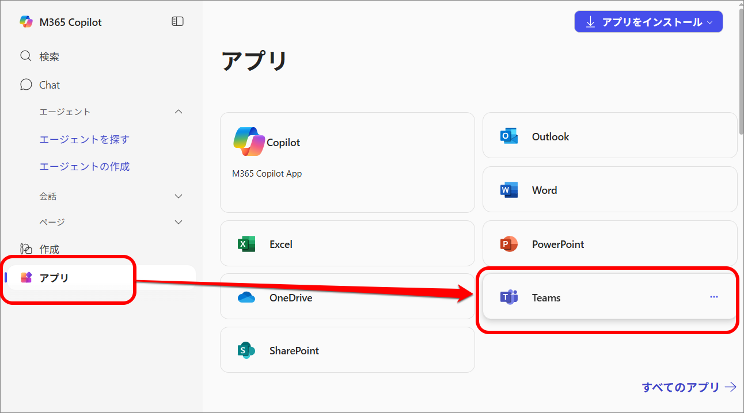Open エージェントを探す link
The image size is (744, 413).
click(84, 139)
